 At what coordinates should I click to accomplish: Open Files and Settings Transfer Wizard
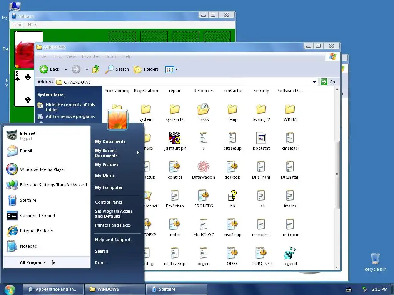point(47,185)
